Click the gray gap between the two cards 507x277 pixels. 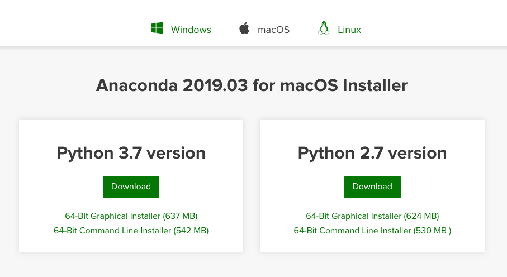[252, 185]
